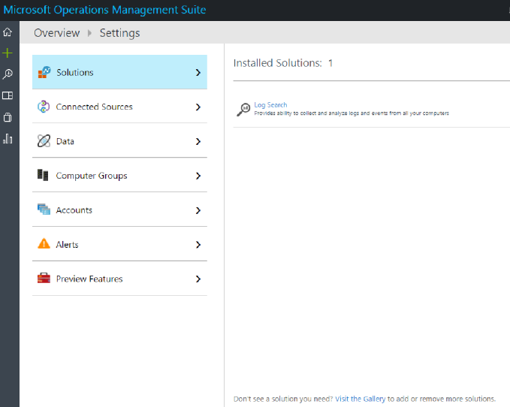Image resolution: width=510 pixels, height=407 pixels.
Task: Click the Settings breadcrumb
Action: [x=119, y=33]
